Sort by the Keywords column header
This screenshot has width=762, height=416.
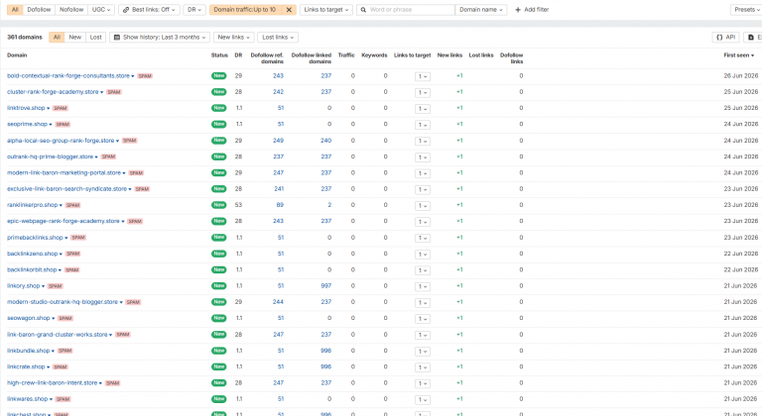click(374, 55)
